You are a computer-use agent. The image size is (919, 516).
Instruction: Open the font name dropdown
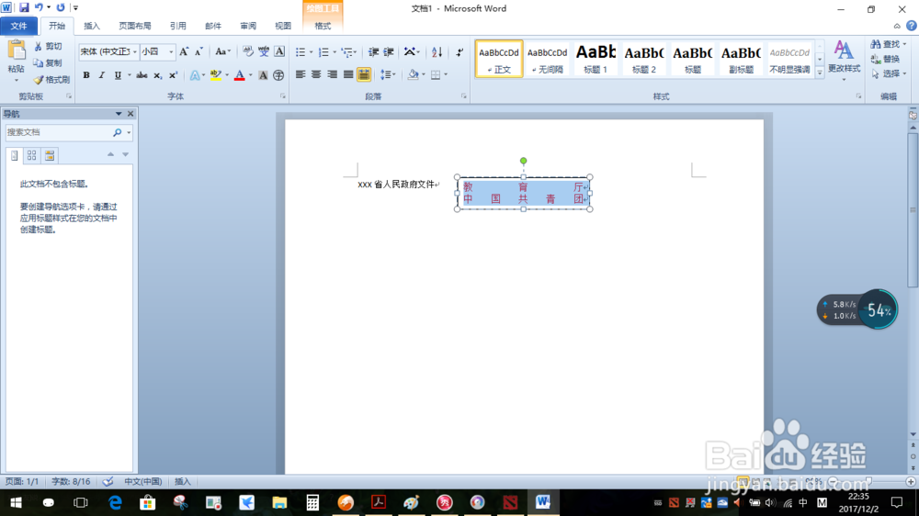[135, 51]
